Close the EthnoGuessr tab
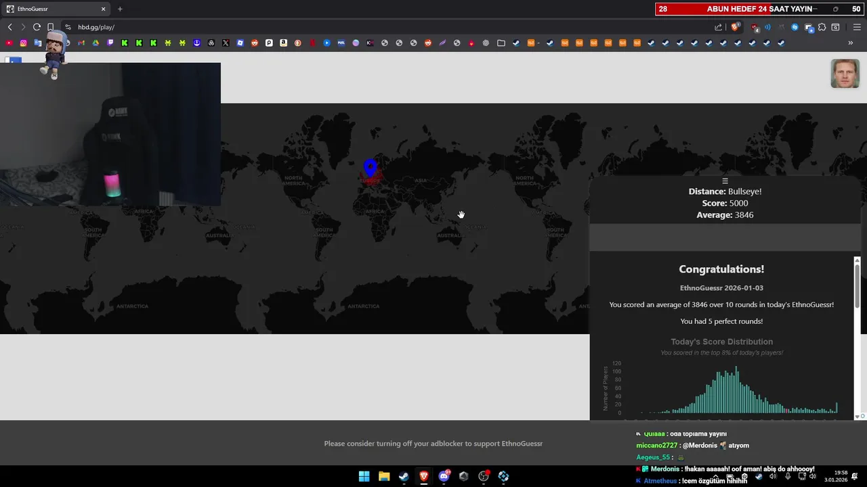The height and width of the screenshot is (487, 867). 104,9
